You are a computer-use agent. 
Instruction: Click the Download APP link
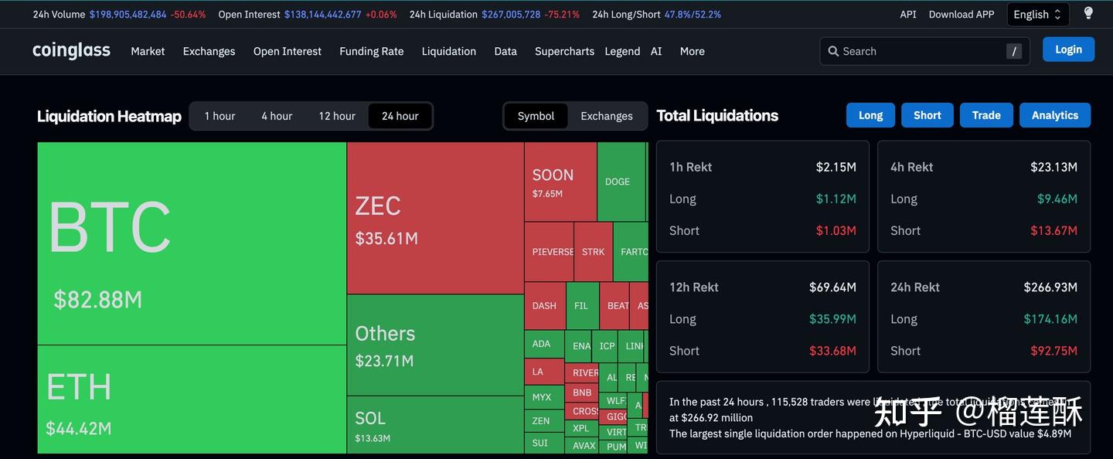(x=961, y=13)
